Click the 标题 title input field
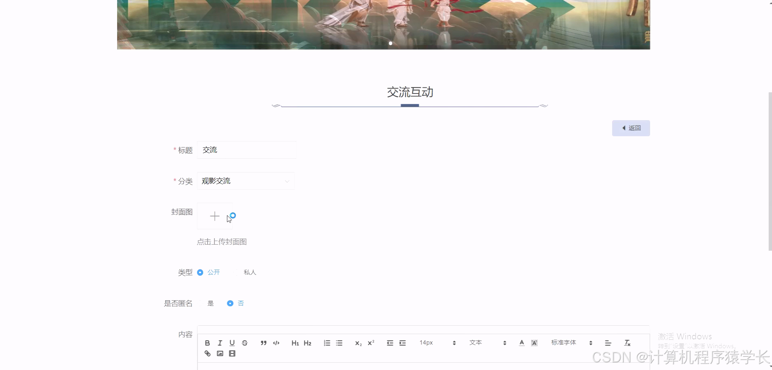This screenshot has width=772, height=370. click(x=246, y=150)
